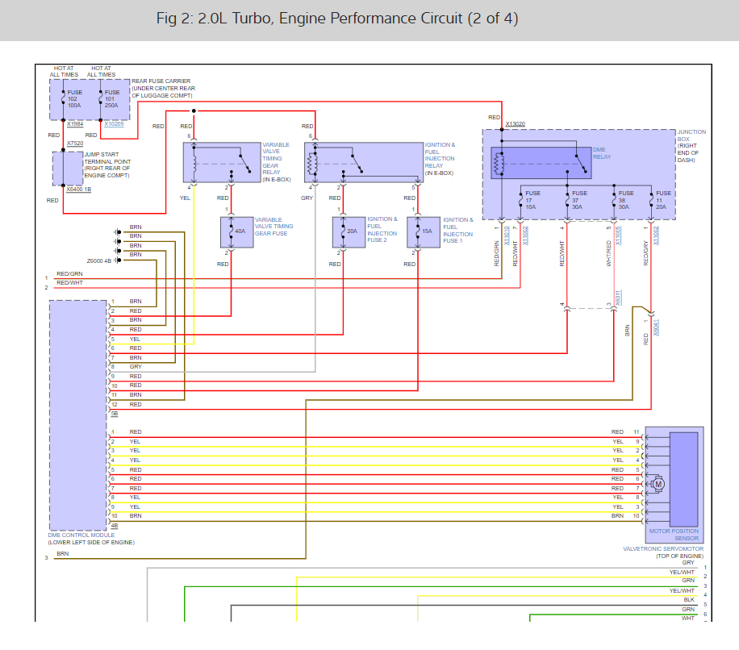
Task: Open the X13020 connector link
Action: point(515,124)
